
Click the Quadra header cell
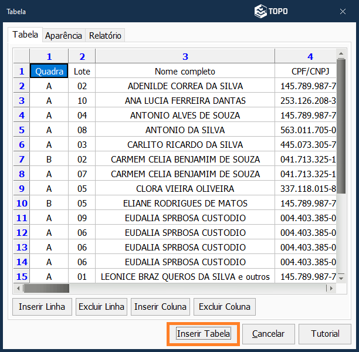49,72
